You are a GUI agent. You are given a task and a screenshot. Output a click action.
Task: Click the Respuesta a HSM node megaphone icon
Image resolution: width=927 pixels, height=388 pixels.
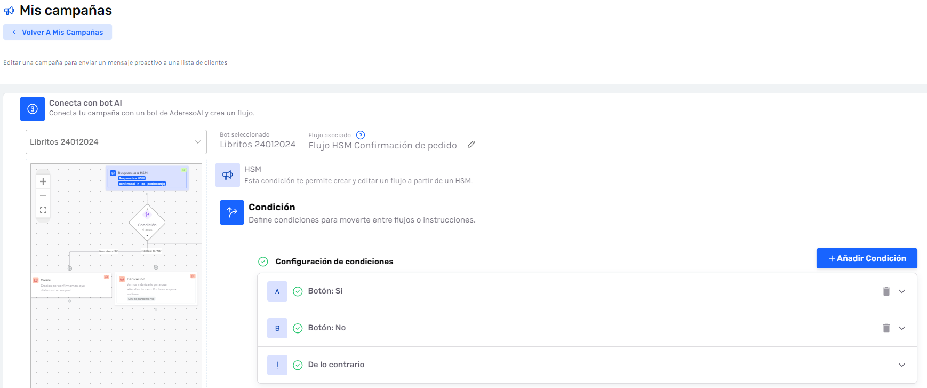point(113,173)
